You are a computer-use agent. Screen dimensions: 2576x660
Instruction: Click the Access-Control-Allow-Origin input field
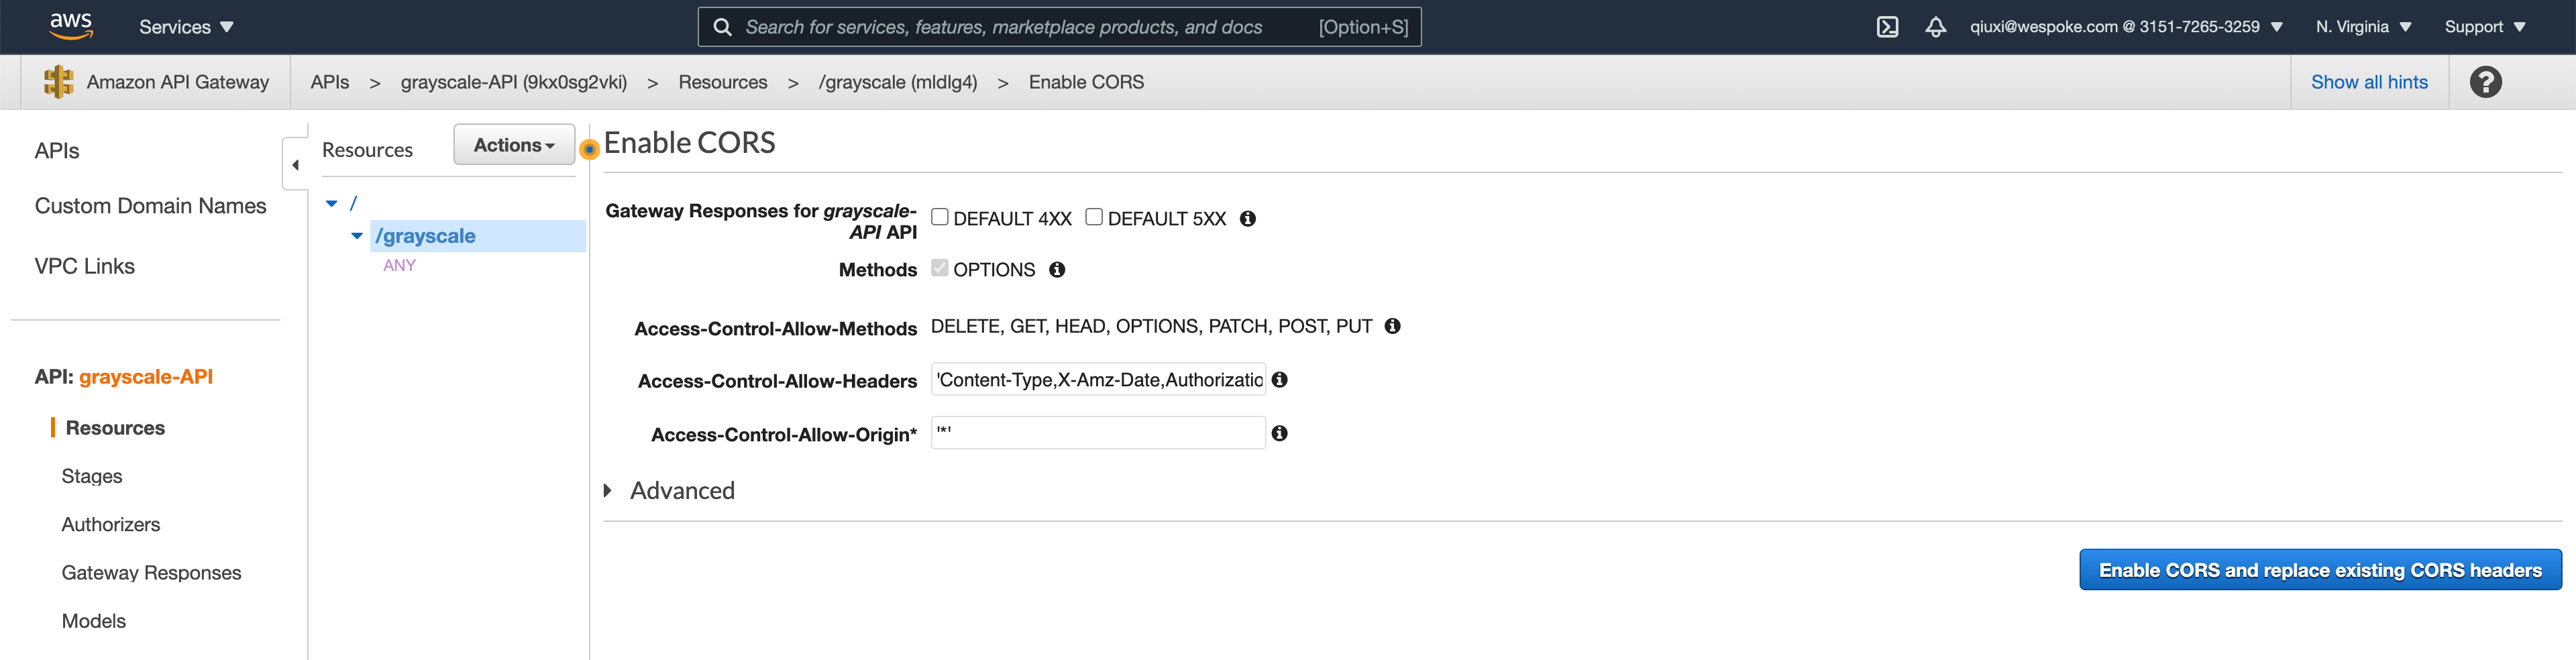click(x=1098, y=433)
